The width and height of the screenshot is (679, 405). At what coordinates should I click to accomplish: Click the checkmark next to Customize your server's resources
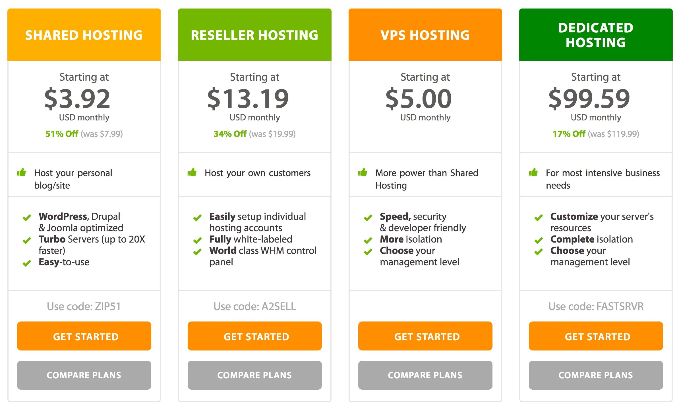point(539,218)
